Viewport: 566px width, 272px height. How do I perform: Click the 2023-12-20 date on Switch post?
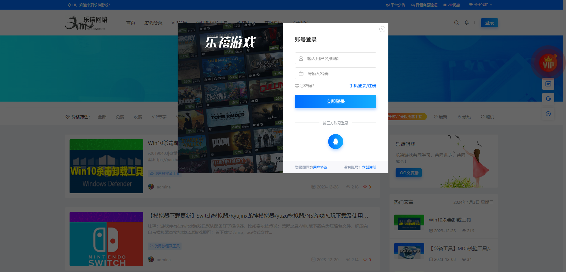coord(325,260)
